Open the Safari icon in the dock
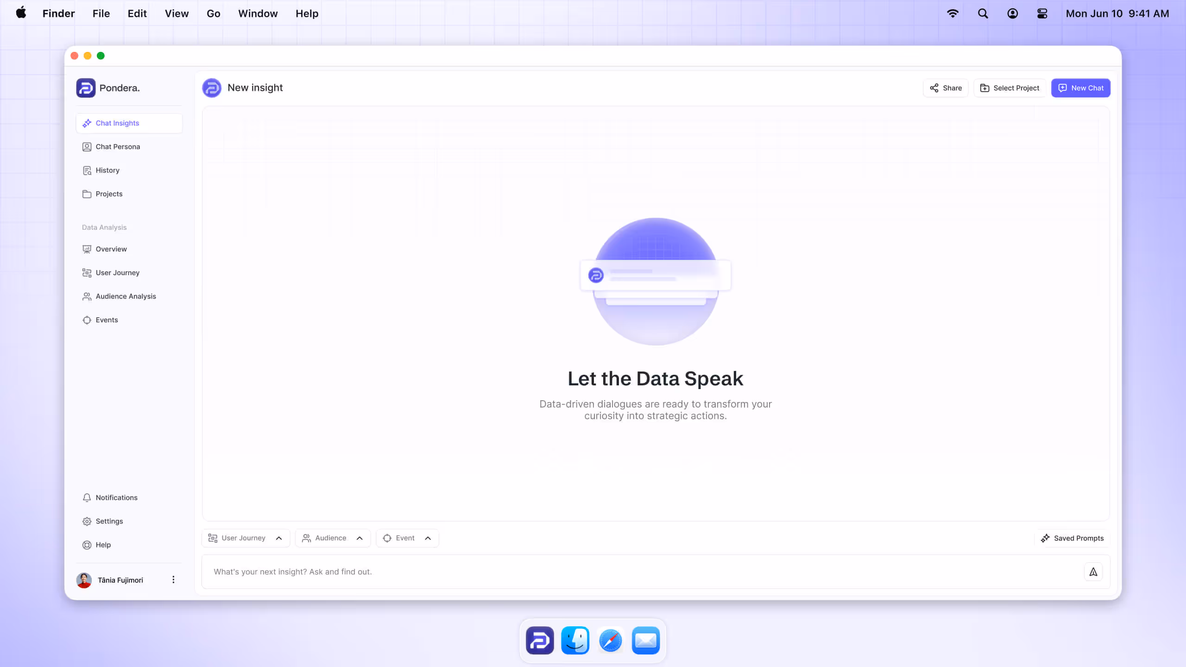Screen dimensions: 1186x667 tap(610, 640)
